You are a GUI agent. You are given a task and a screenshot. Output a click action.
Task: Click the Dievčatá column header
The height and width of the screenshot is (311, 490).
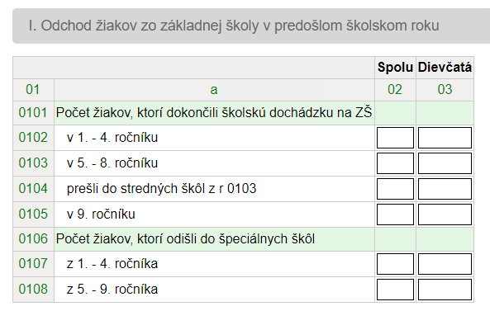(x=445, y=68)
